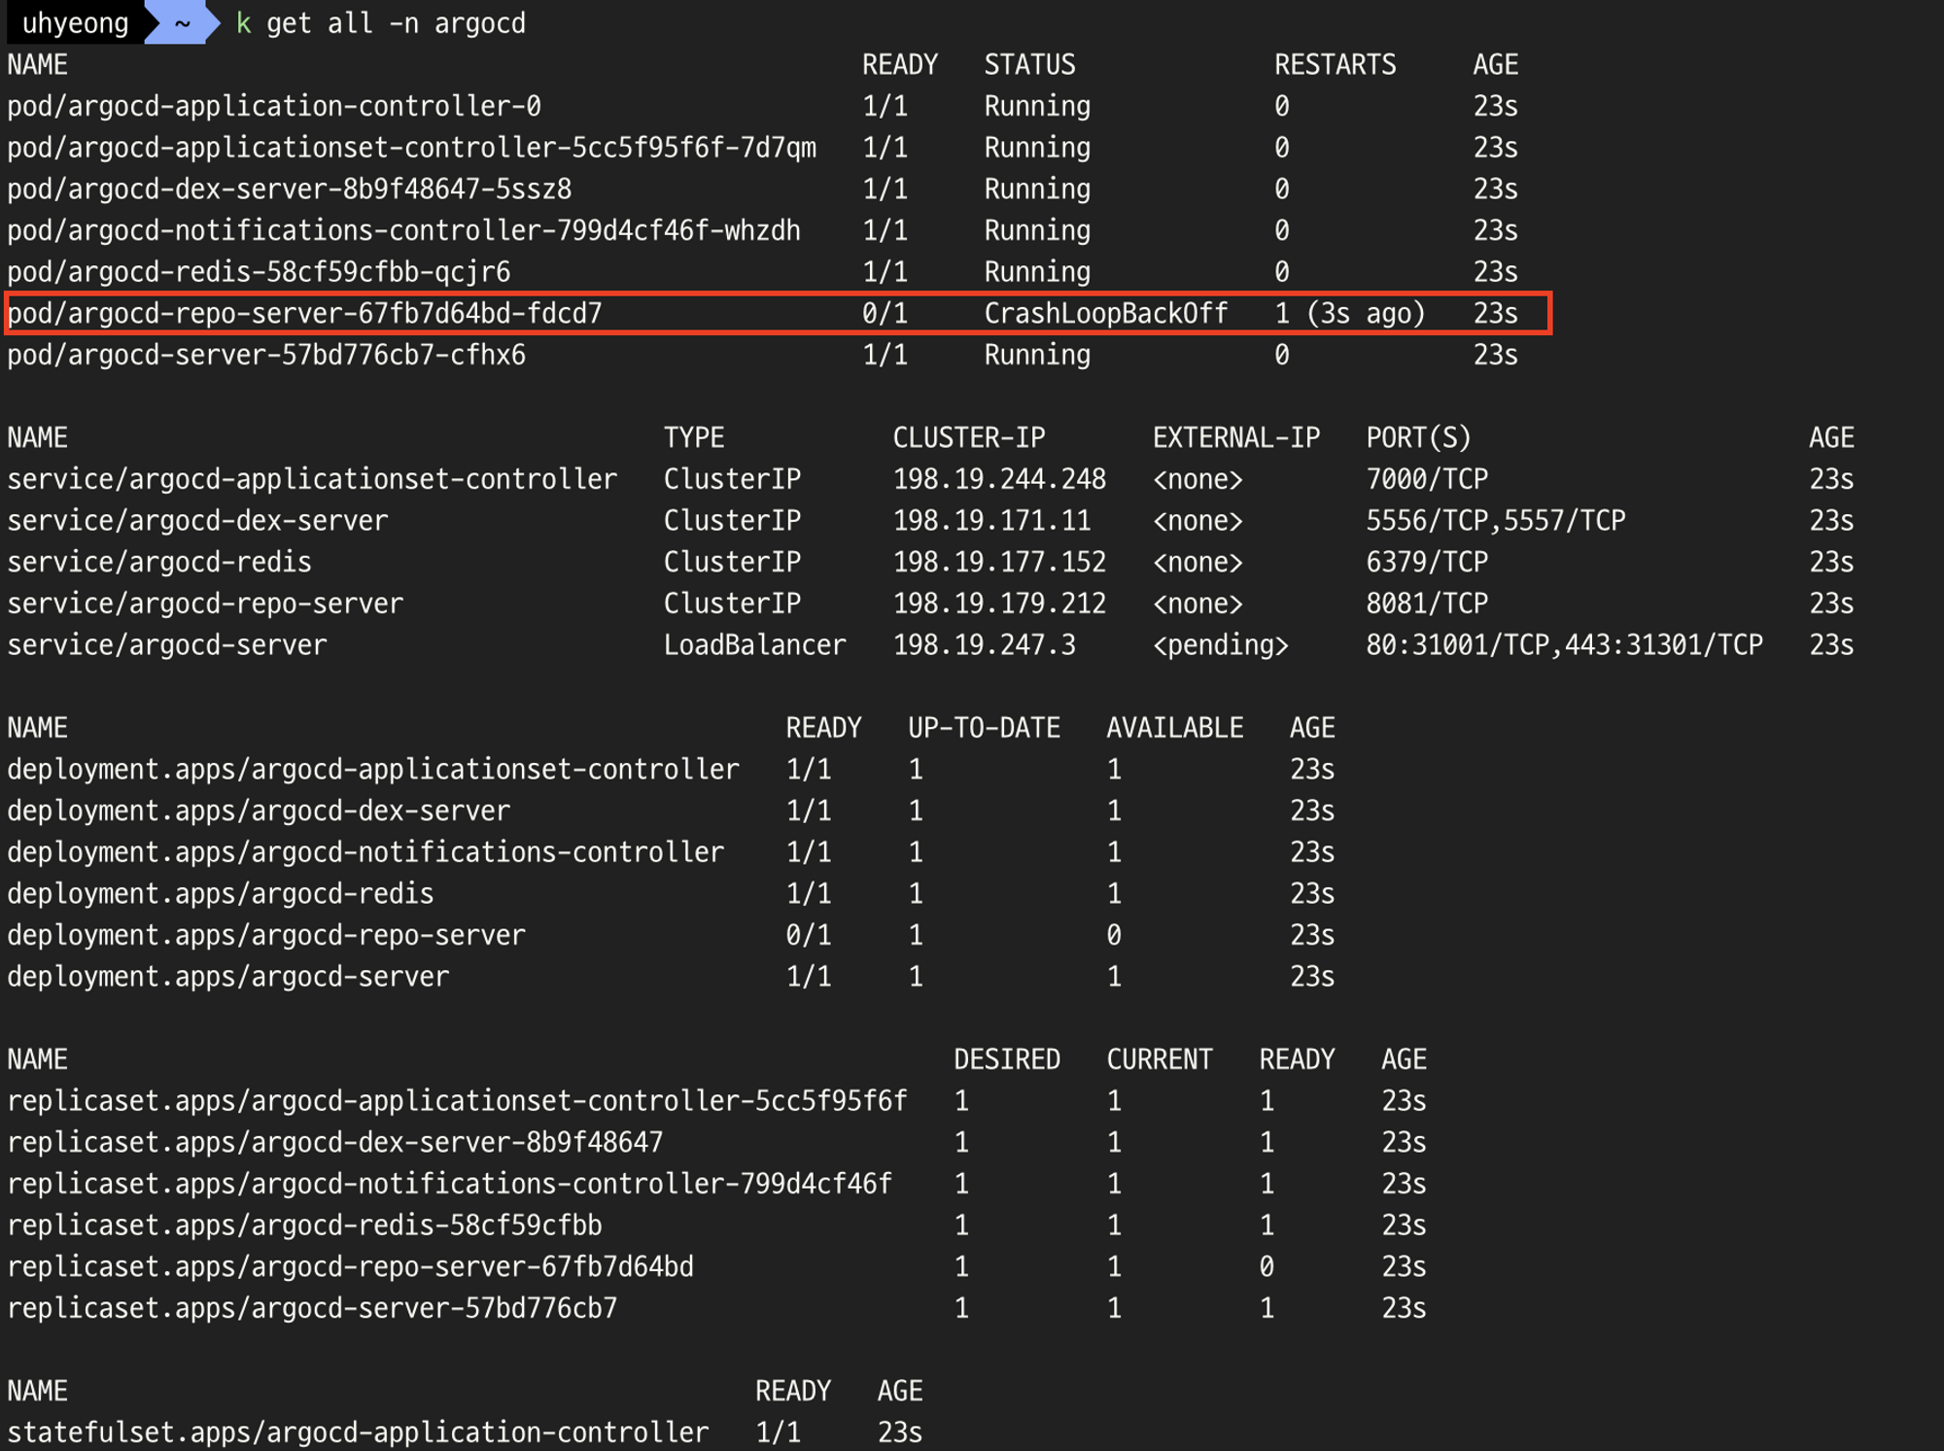Viewport: 1944px width, 1451px height.
Task: Click the <pending> external IP text
Action: (1220, 644)
